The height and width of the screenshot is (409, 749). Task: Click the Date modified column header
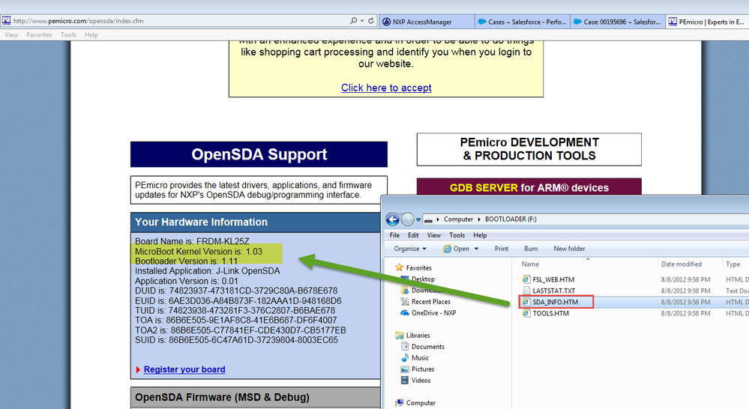(682, 264)
